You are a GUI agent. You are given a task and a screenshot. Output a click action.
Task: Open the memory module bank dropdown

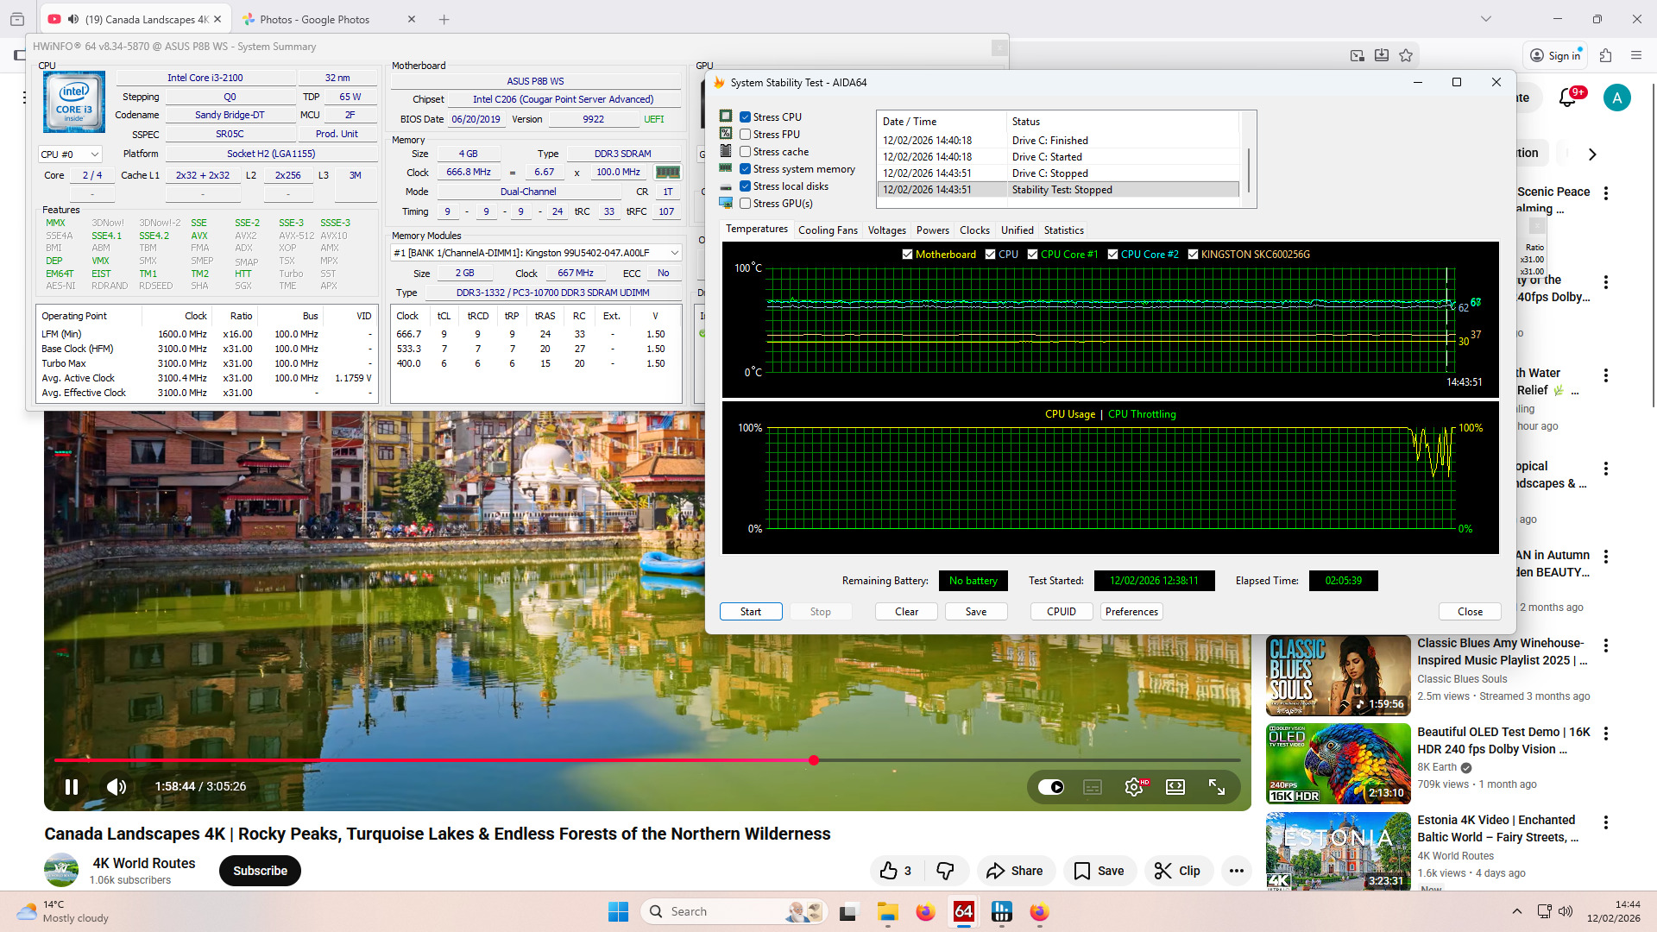674,253
